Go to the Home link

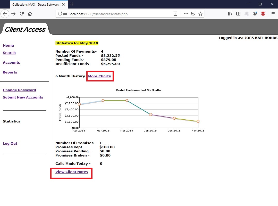8,45
